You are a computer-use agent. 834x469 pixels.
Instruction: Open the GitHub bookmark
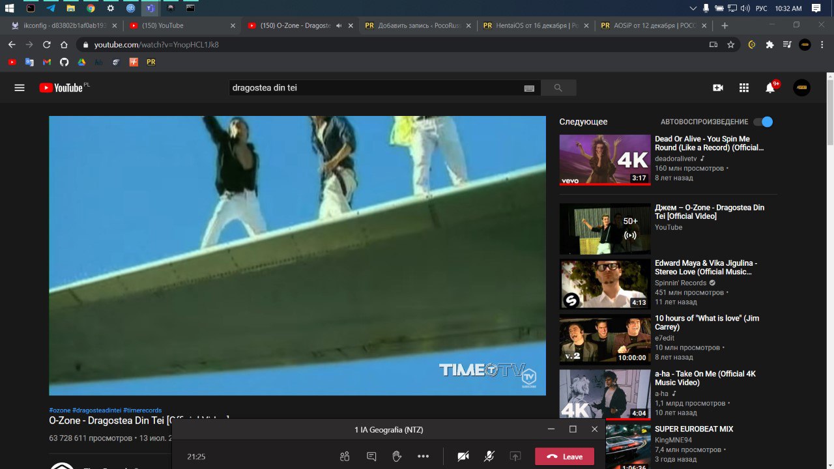pos(64,63)
